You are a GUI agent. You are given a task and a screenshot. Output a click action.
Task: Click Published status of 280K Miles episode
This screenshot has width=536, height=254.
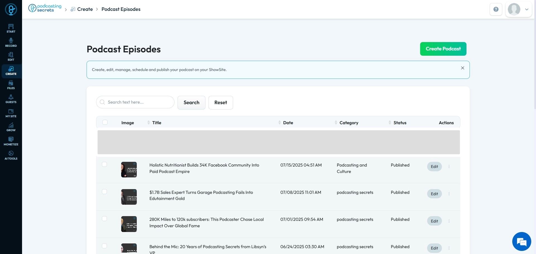pos(400,219)
